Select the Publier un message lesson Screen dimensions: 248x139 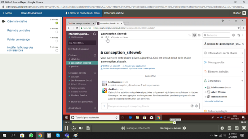click(x=18, y=40)
